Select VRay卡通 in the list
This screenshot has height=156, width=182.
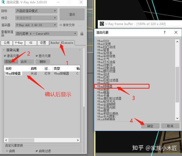[x=103, y=95]
